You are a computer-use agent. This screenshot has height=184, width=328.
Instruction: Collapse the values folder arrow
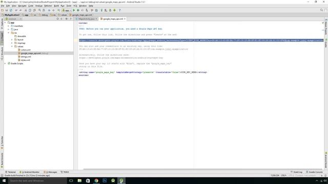pos(12,47)
